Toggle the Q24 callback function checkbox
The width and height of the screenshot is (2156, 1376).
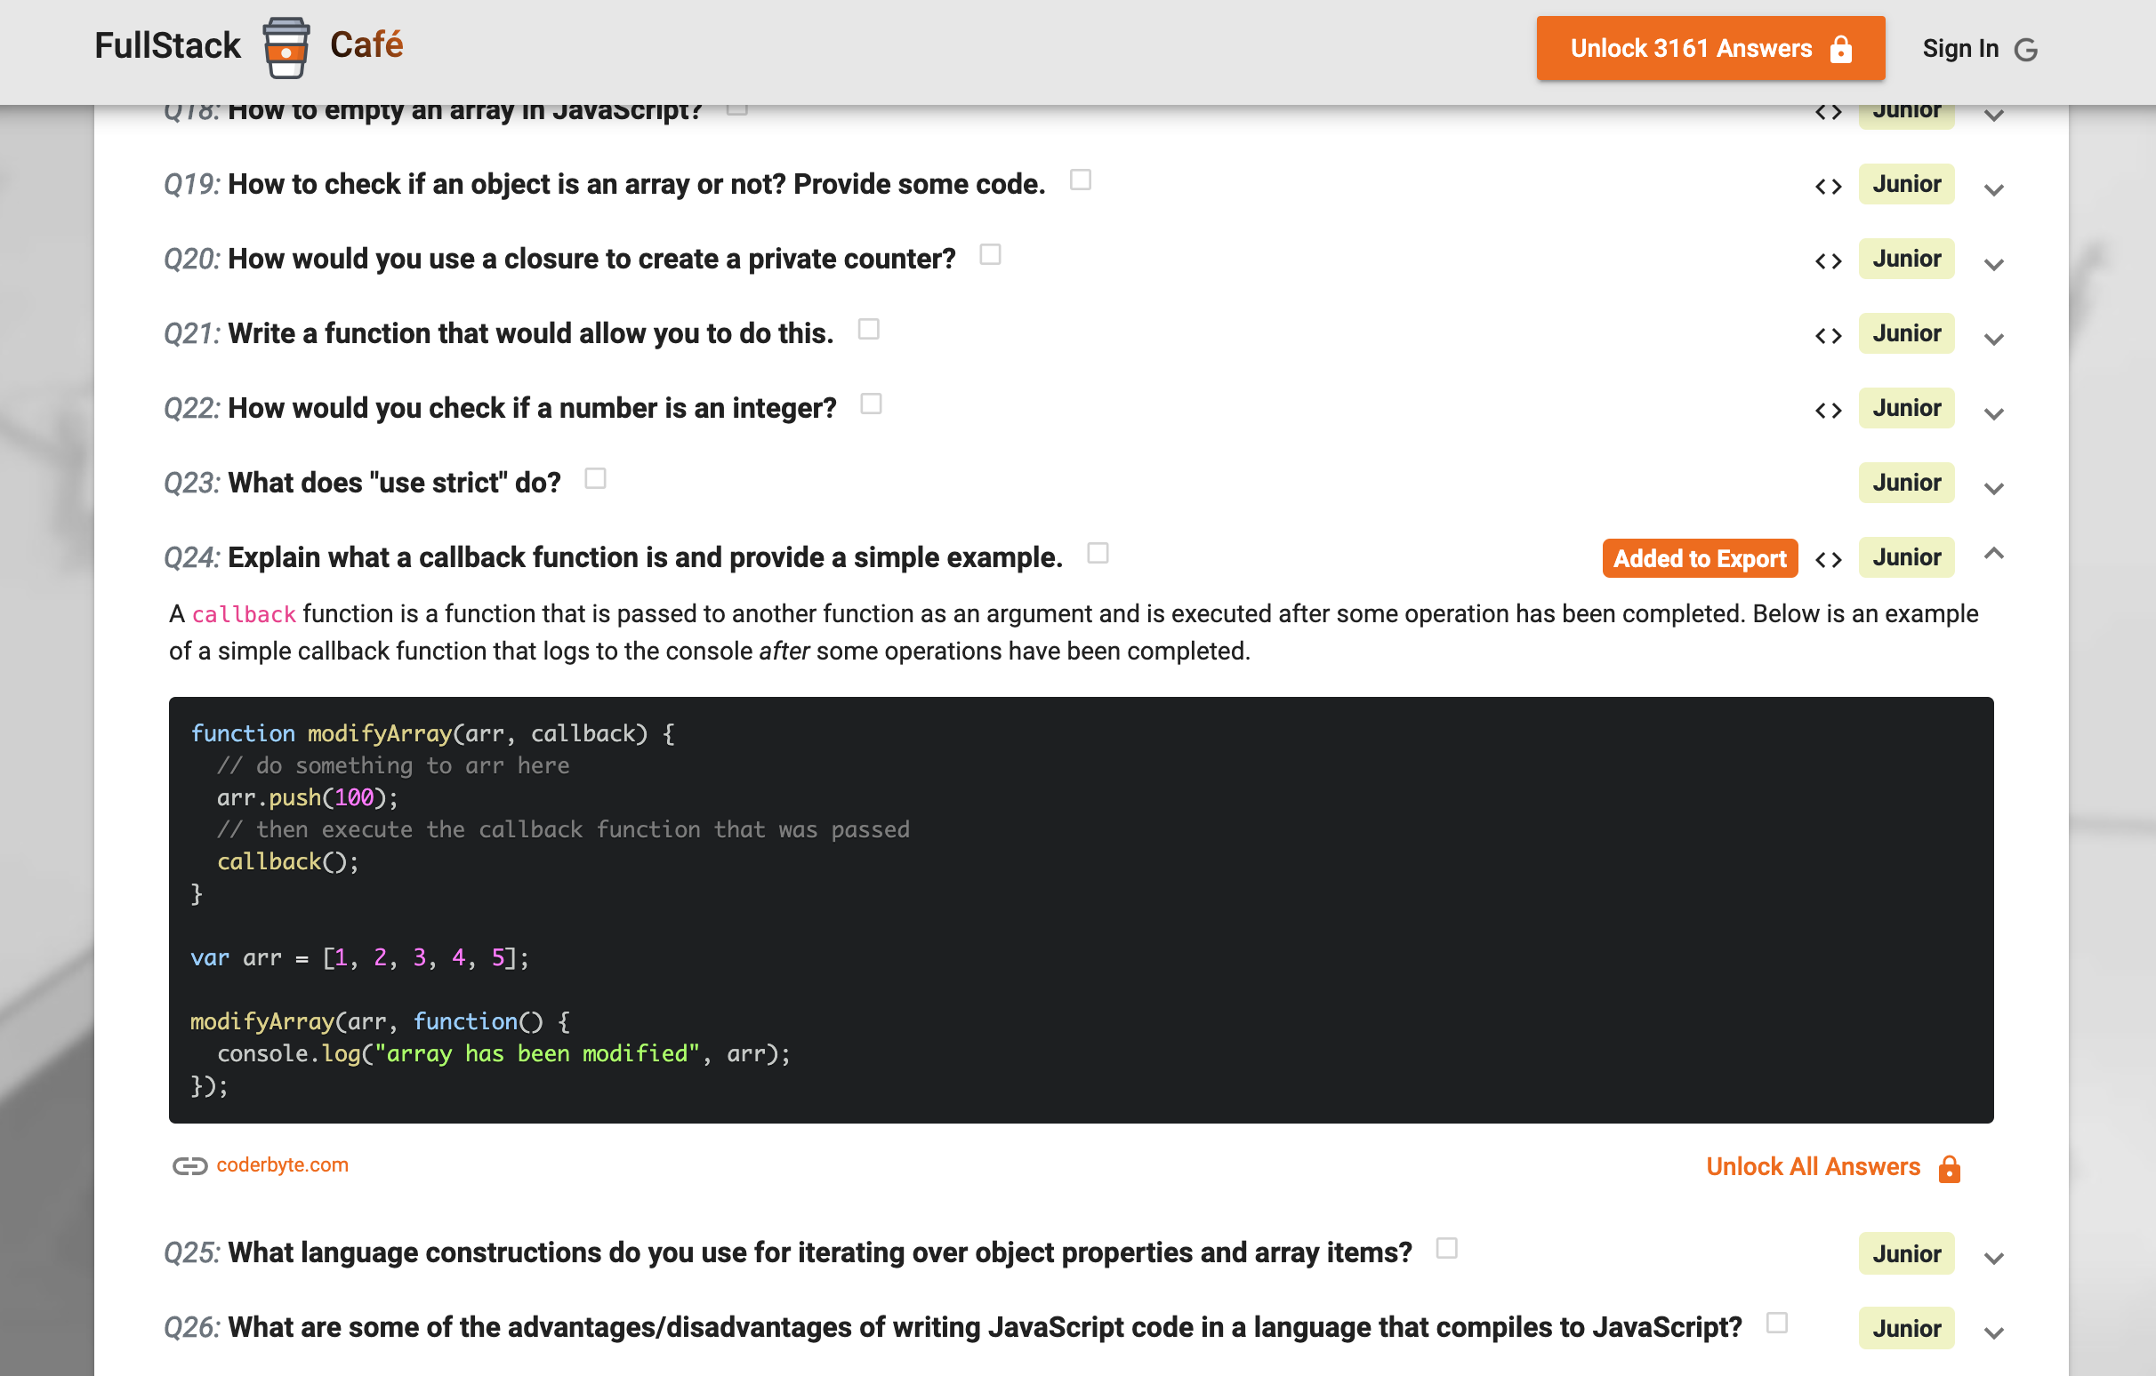click(1097, 553)
